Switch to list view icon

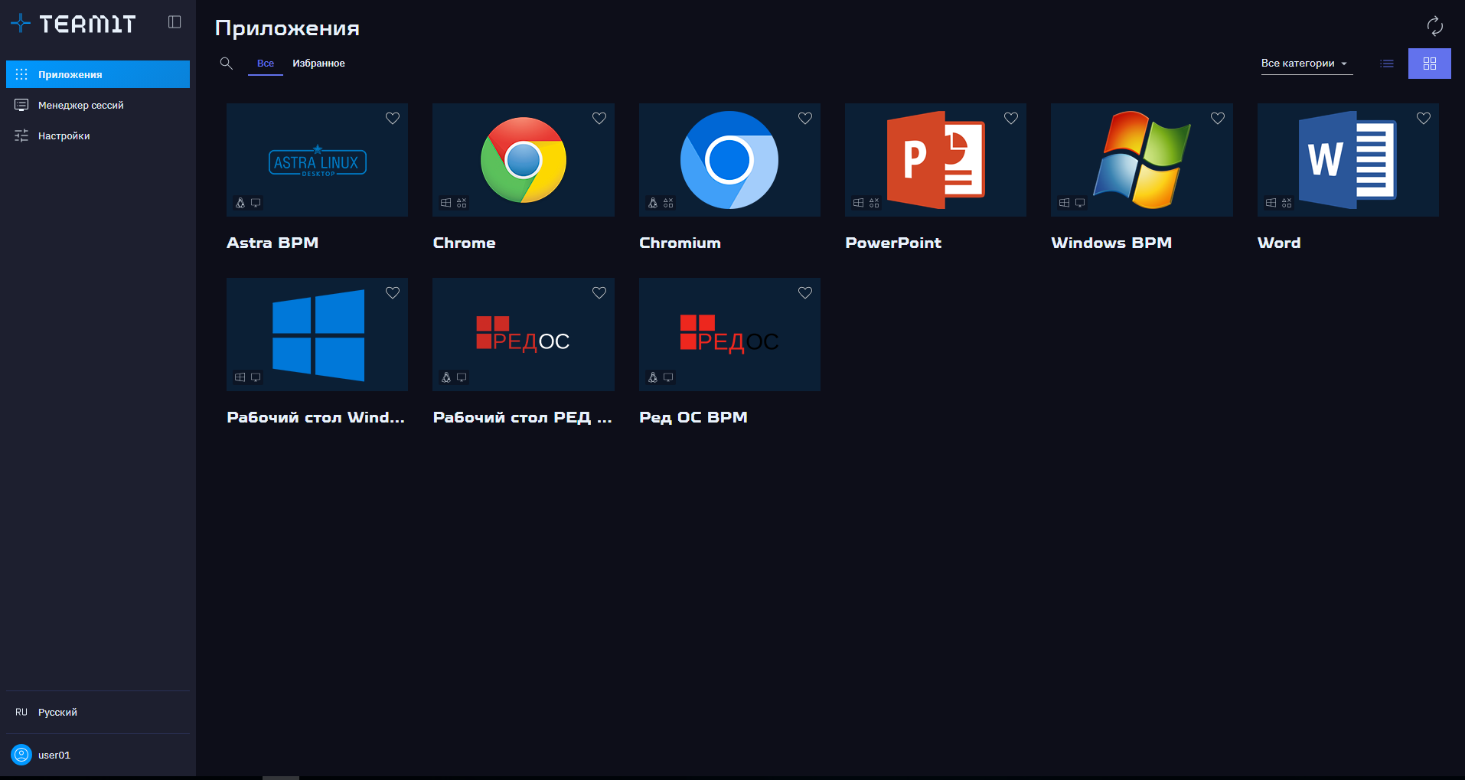(x=1387, y=64)
